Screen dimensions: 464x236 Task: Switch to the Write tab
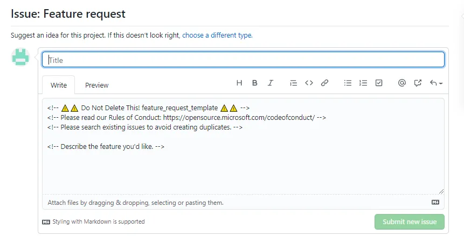pyautogui.click(x=59, y=85)
